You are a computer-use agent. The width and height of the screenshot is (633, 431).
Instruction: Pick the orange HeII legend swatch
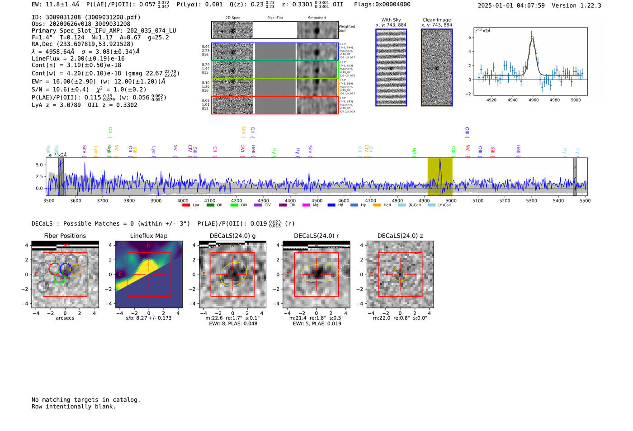(377, 205)
